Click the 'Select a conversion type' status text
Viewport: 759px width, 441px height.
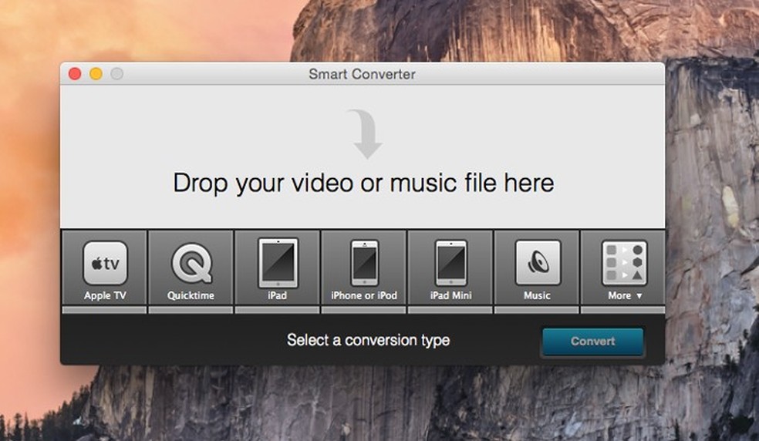click(369, 340)
